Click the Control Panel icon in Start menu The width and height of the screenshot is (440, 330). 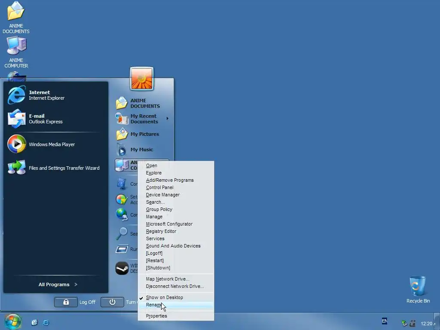click(122, 184)
